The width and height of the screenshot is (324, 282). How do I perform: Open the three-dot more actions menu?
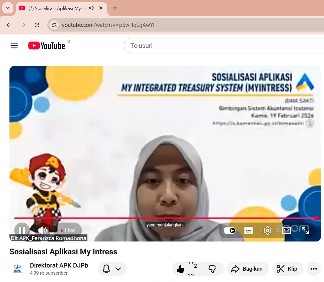pos(313,269)
